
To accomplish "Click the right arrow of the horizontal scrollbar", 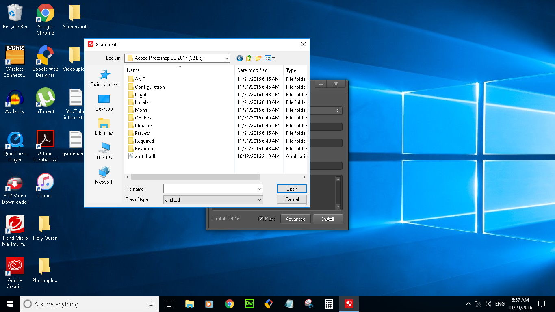I will [x=304, y=177].
